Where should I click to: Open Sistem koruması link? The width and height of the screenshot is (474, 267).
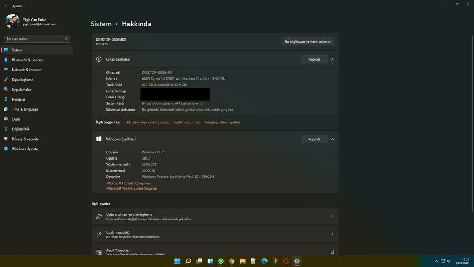pyautogui.click(x=187, y=122)
